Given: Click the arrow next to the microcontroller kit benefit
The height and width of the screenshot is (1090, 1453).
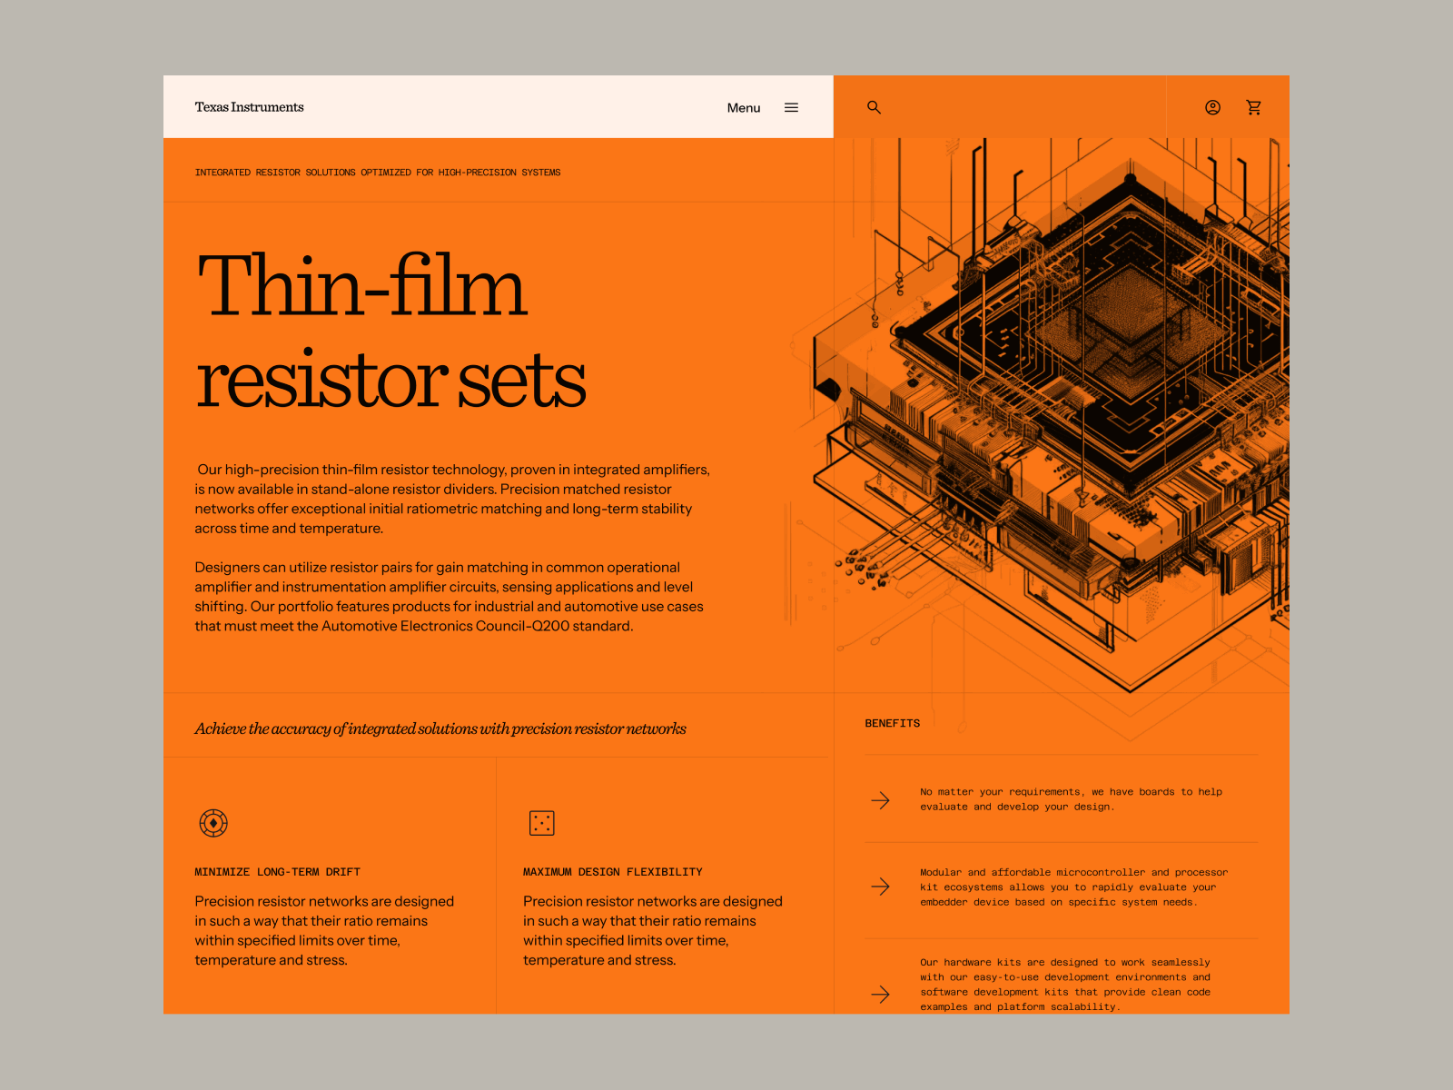Looking at the screenshot, I should [880, 887].
